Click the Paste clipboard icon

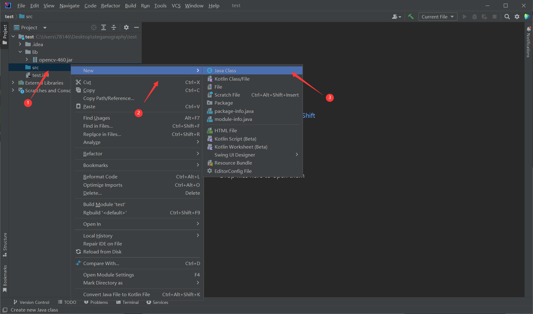(78, 106)
